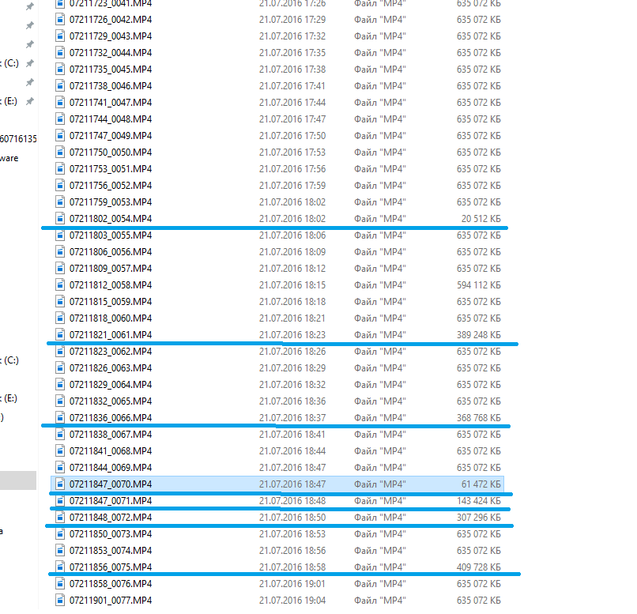
Task: Select the file named 07211848_0072.MP4
Action: click(110, 517)
